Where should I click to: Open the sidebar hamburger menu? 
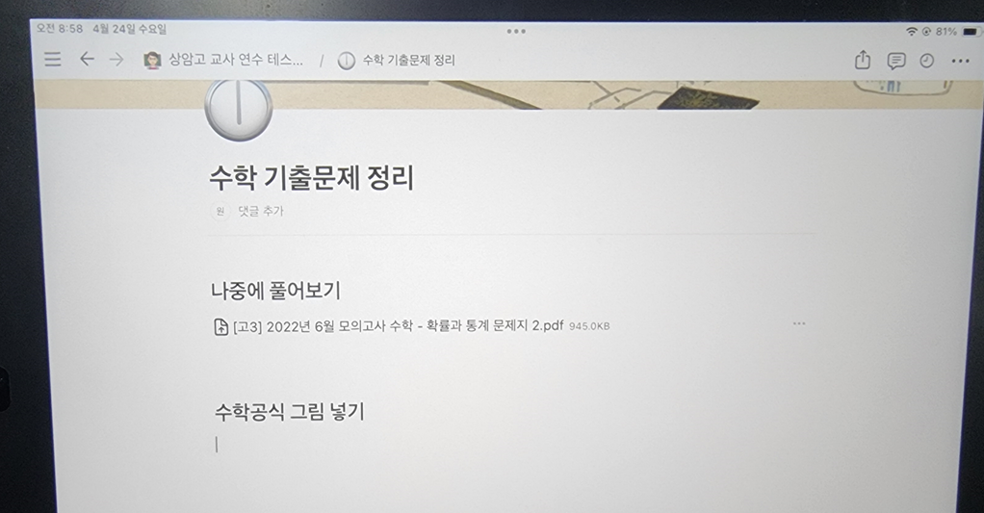pyautogui.click(x=53, y=59)
